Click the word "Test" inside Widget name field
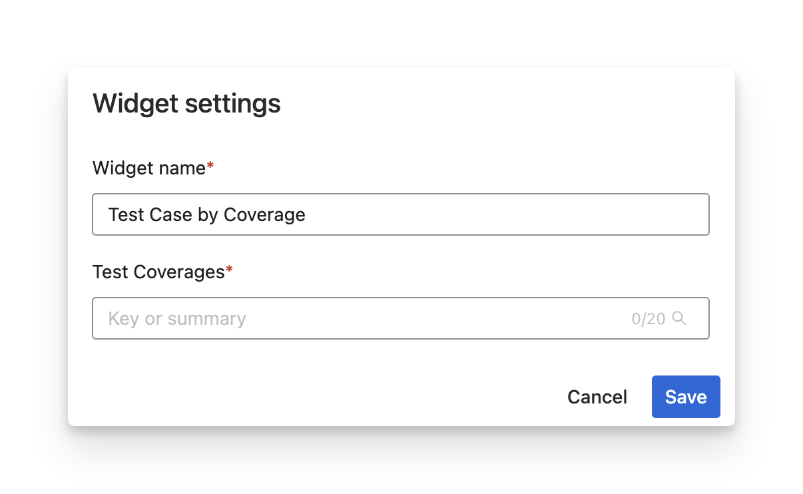The height and width of the screenshot is (494, 803). click(x=126, y=214)
